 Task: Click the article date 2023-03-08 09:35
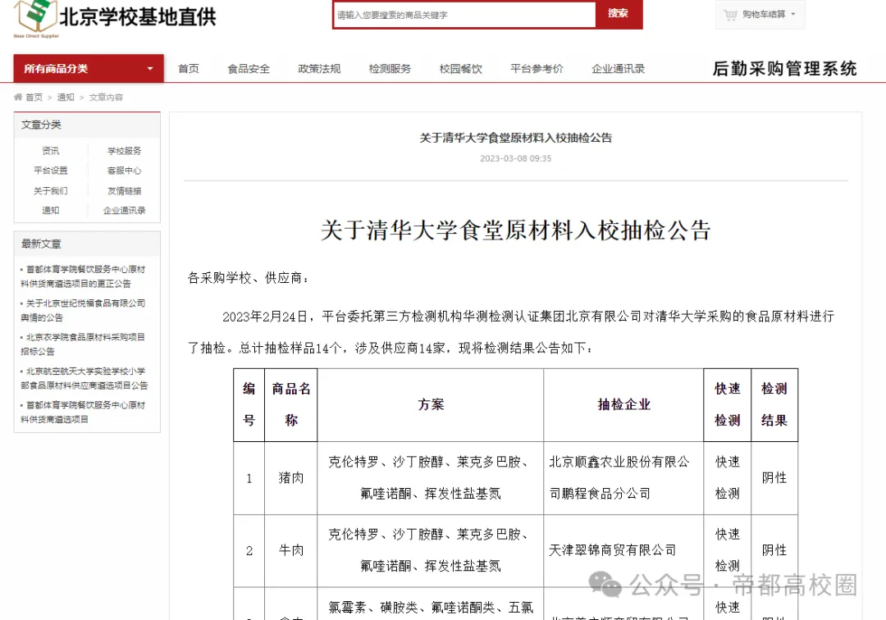point(516,158)
